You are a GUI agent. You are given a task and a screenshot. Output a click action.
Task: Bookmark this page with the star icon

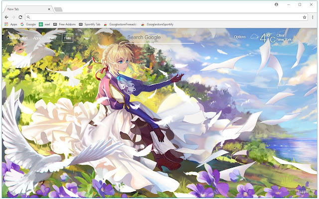coord(305,17)
